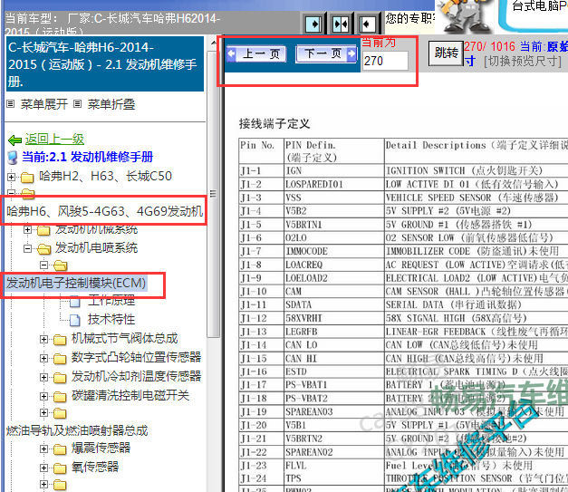Viewport: 568px width, 492px height.
Task: Select 哈弗H6、风骏5-4G63、4G69发动机 item
Action: pos(105,211)
